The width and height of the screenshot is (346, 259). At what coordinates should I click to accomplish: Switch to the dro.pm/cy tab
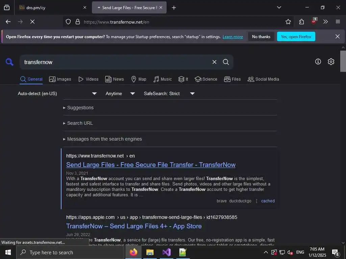(x=52, y=8)
